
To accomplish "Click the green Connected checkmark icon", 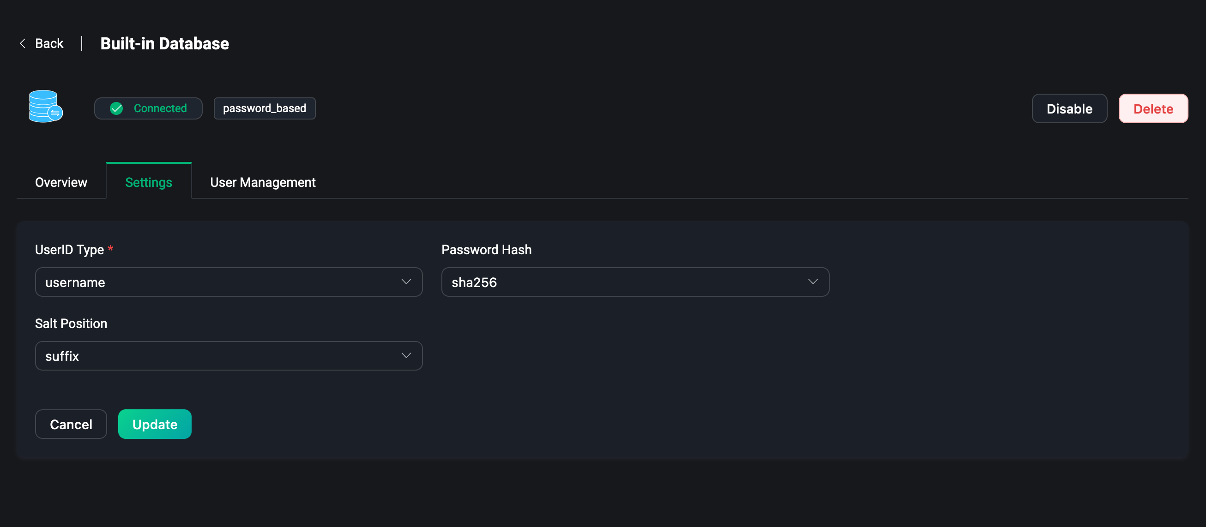I will [116, 108].
